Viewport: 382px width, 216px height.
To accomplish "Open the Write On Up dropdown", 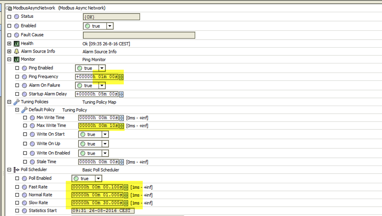I will pyautogui.click(x=105, y=144).
